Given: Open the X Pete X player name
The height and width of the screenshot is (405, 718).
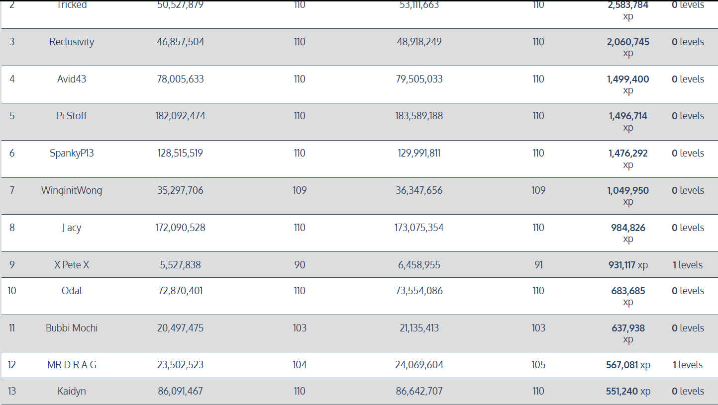Looking at the screenshot, I should coord(72,265).
